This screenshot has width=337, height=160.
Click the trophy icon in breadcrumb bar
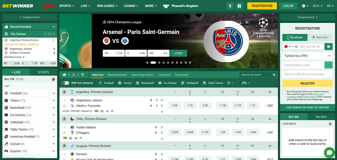(x=83, y=75)
